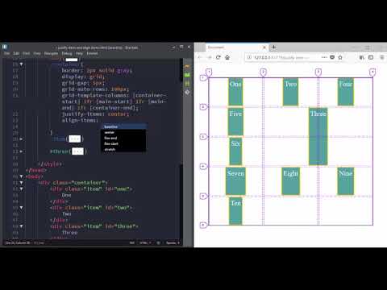
Task: Collapse the id one div fold arrow
Action: click(x=21, y=188)
